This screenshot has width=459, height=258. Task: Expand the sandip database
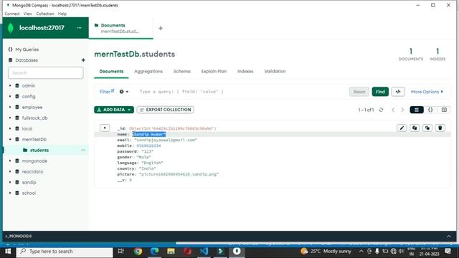[10, 182]
